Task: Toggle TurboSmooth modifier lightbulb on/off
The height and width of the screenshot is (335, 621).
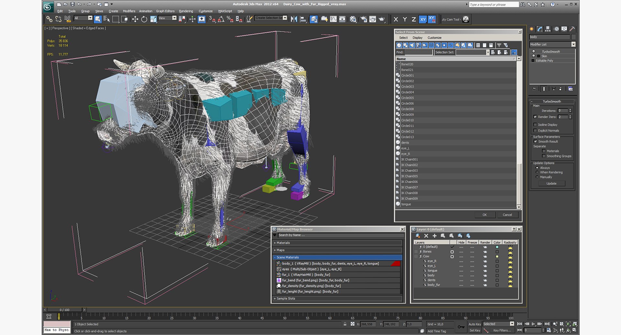Action: (x=533, y=52)
